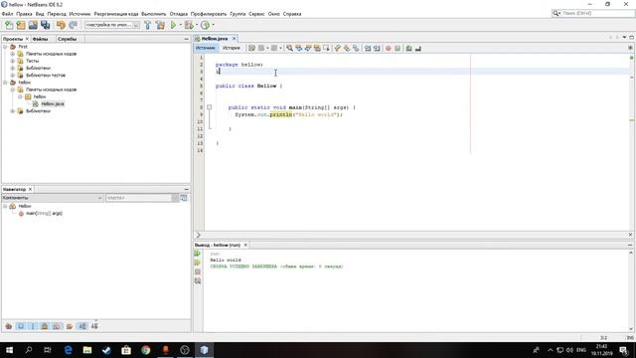Click the История history view button
The height and width of the screenshot is (358, 636).
click(x=232, y=48)
